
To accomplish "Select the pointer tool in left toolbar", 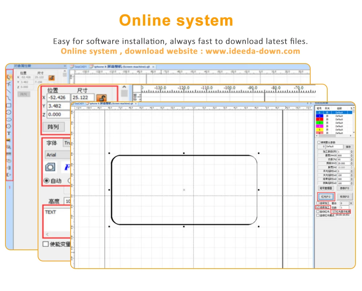I will click(9, 77).
